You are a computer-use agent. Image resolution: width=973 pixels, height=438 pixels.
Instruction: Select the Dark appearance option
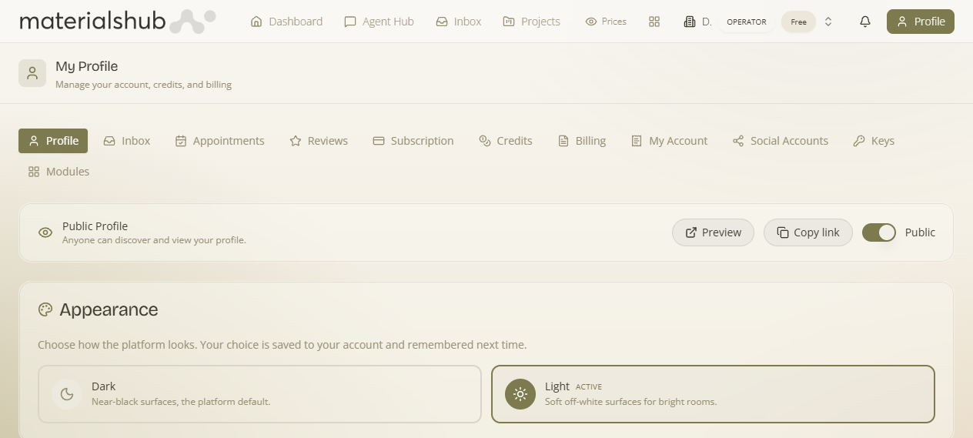(259, 394)
